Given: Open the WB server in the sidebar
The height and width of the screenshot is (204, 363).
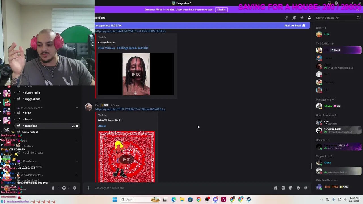Looking at the screenshot, I should [7, 129].
